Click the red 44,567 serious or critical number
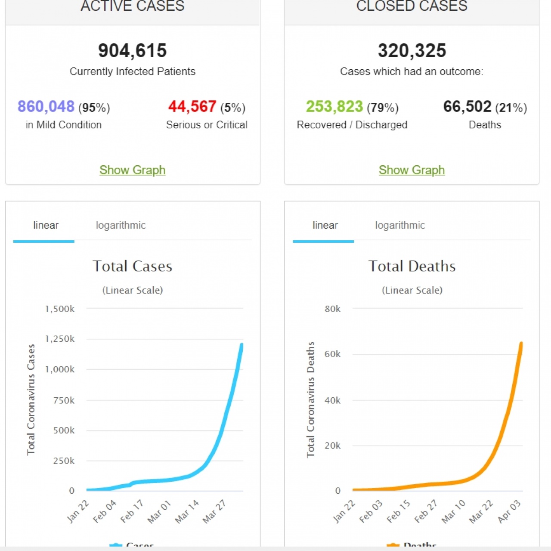551x551 pixels. coord(192,106)
